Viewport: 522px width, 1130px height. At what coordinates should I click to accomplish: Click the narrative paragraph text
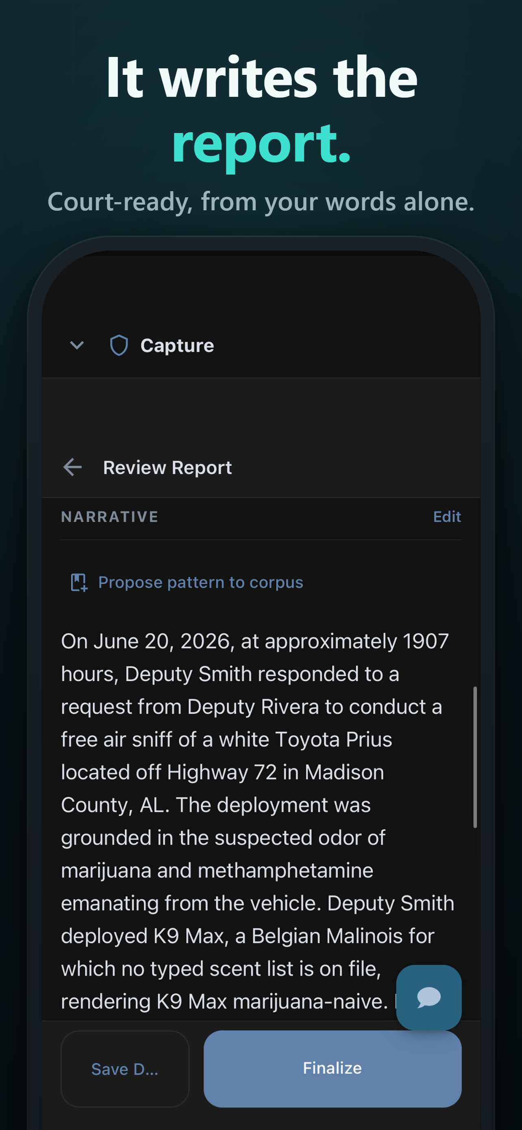click(258, 821)
